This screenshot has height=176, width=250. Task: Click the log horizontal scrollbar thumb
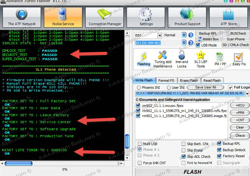tap(18, 163)
